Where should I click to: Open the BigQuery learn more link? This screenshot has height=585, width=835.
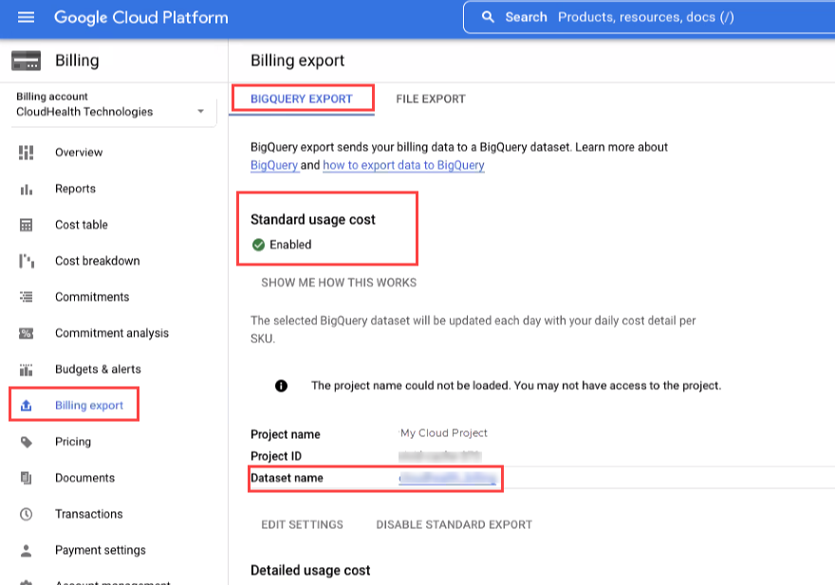pos(273,165)
